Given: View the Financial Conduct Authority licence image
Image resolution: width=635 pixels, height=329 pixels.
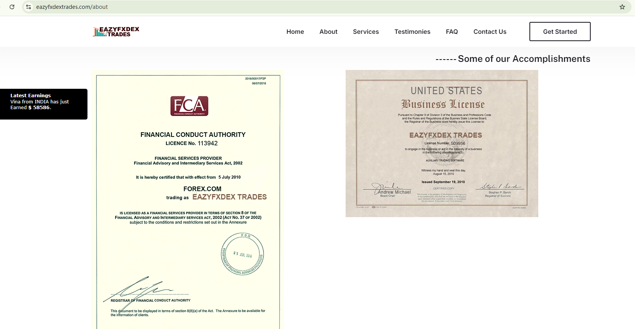Looking at the screenshot, I should tap(188, 199).
